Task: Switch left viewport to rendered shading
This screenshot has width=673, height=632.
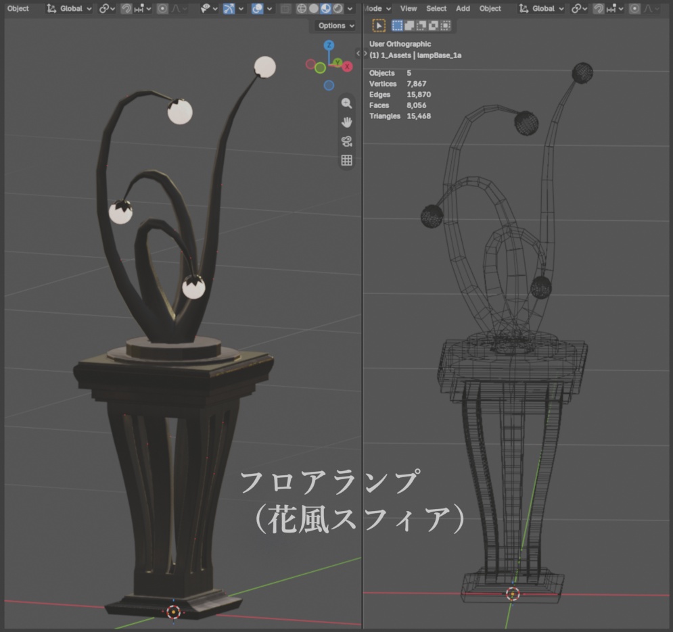Action: click(x=338, y=9)
